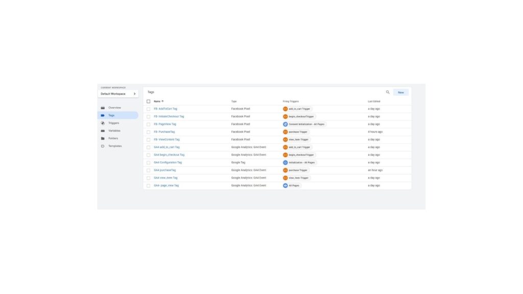Click trigger icon in GA4 view_item Tag row
This screenshot has height=294, width=523.
click(x=285, y=178)
